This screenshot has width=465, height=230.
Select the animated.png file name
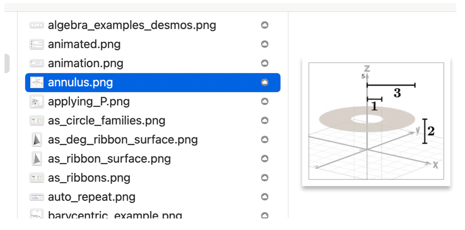84,44
